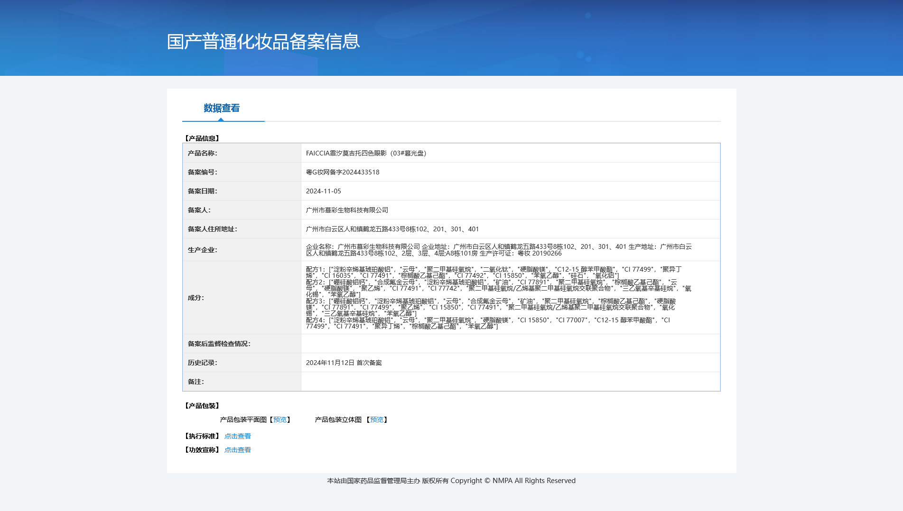The height and width of the screenshot is (511, 903).
Task: Open 执行标准 点击查看 link
Action: (x=237, y=436)
